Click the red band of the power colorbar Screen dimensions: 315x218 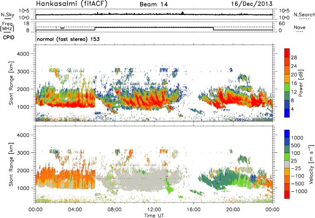287,53
